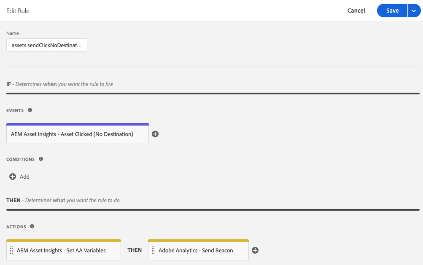Click the info icon next to Conditions
The height and width of the screenshot is (265, 423).
(41, 159)
